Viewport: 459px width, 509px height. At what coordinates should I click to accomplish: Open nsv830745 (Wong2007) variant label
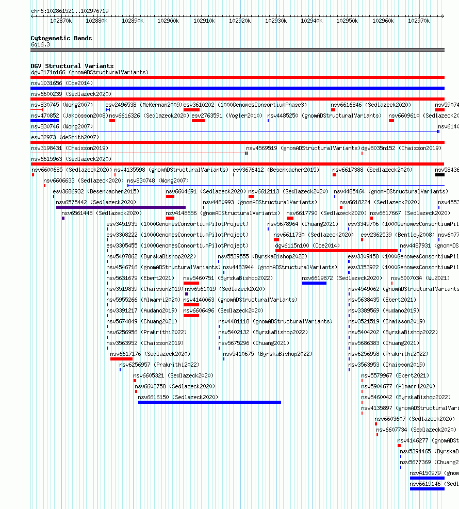(x=62, y=105)
